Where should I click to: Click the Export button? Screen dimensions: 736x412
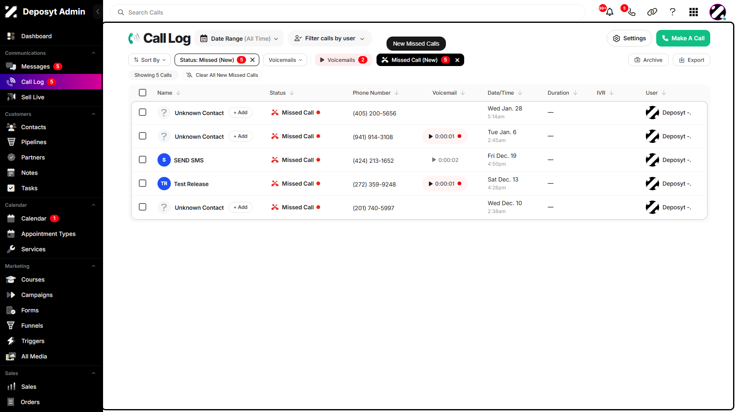[x=692, y=60]
